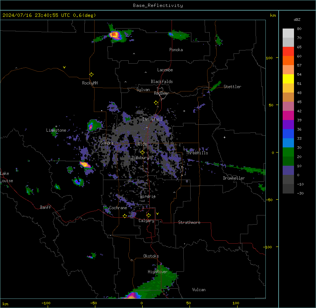Click the yellow V marker northwest of RockyMH

(64, 67)
